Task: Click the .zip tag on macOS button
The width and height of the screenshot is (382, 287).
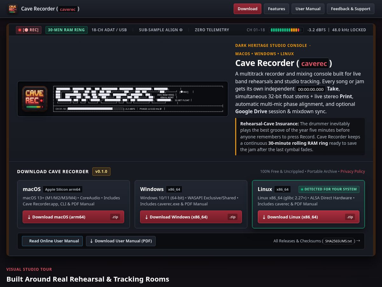Action: click(x=115, y=217)
